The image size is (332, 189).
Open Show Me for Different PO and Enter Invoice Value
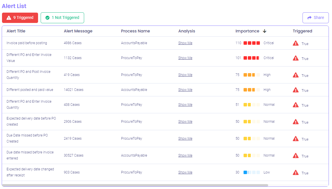185,58
